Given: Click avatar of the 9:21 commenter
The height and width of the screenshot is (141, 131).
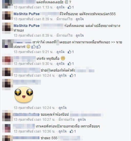Looking at the screenshot, I should coord(7,44).
